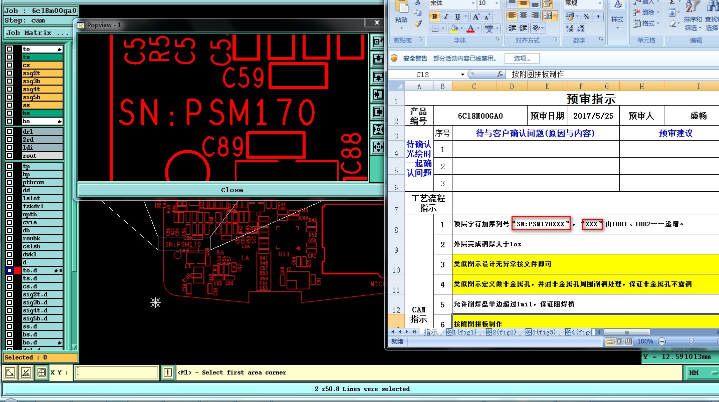Toggle the checkbox for layer to.d
This screenshot has width=719, height=402.
click(10, 270)
